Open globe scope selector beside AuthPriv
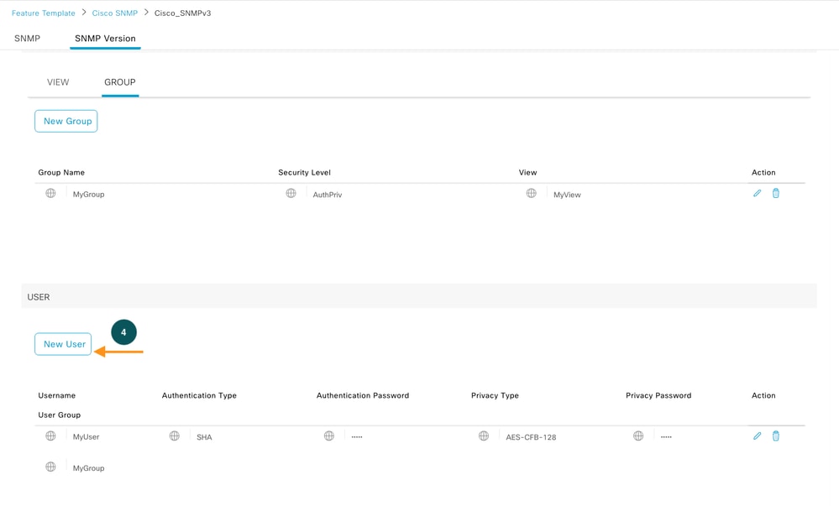Viewport: 839px width, 506px height. (291, 193)
